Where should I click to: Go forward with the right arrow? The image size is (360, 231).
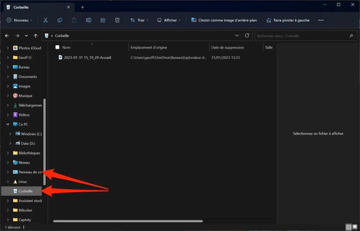coord(17,36)
